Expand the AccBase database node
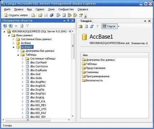Image resolution: width=154 pixels, height=129 pixels. 13,43
